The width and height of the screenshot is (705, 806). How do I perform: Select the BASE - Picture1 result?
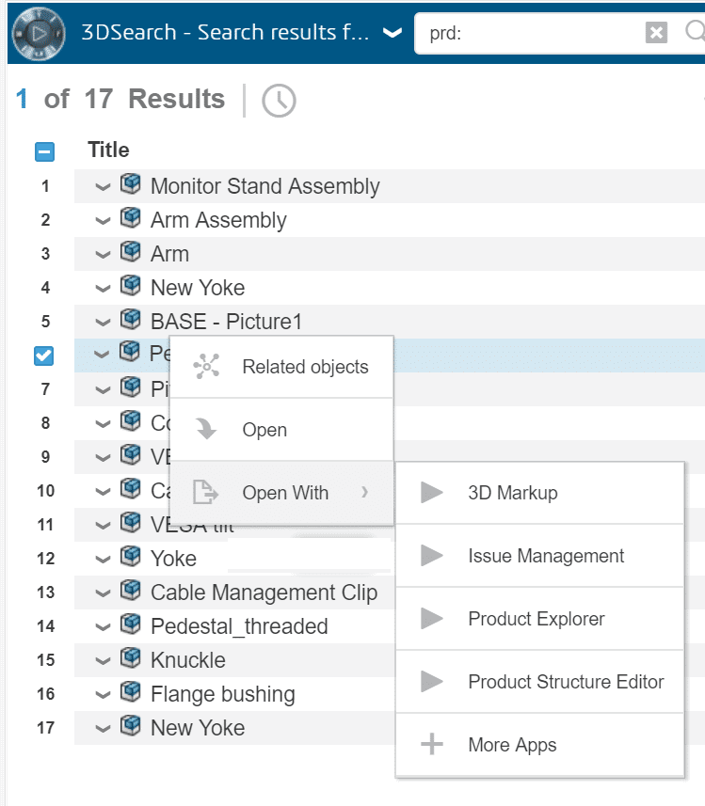point(226,322)
